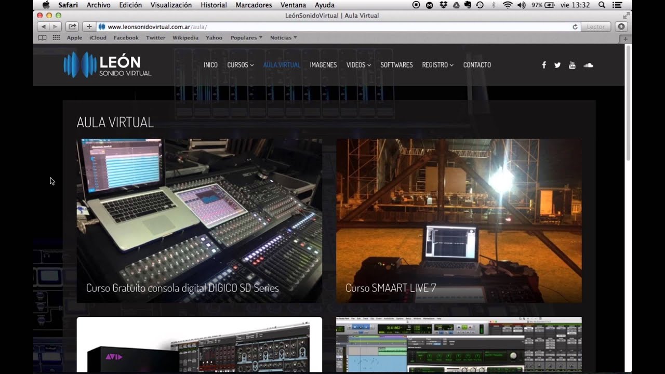
Task: Open the Pro Tools screenshot course thumbnail
Action: 459,344
